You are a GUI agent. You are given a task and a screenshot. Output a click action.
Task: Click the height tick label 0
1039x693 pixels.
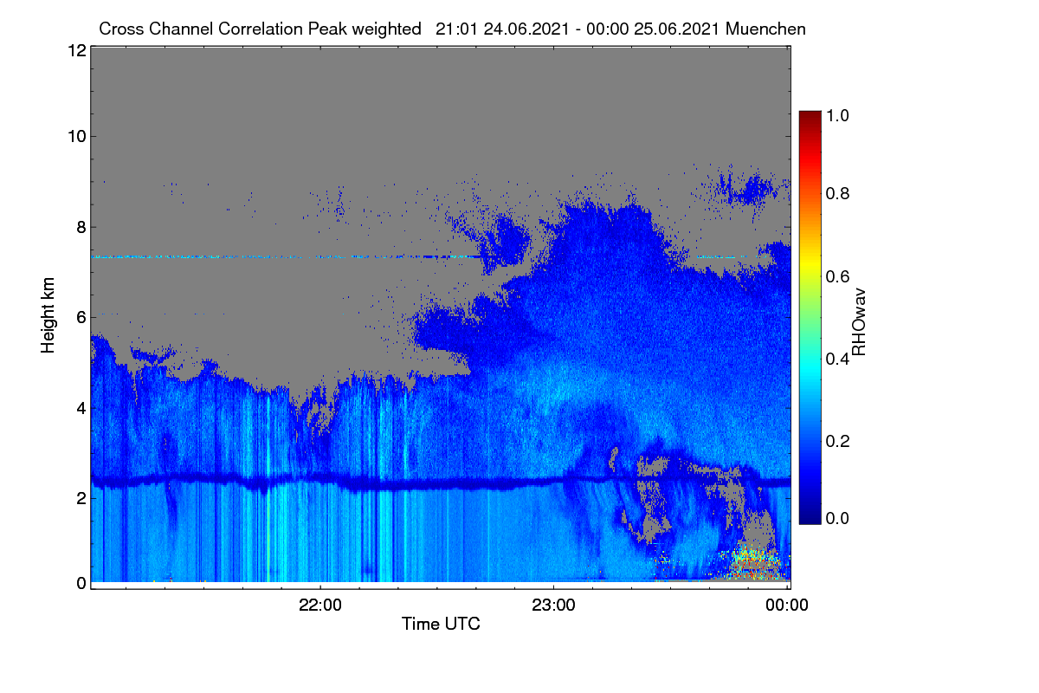point(81,583)
